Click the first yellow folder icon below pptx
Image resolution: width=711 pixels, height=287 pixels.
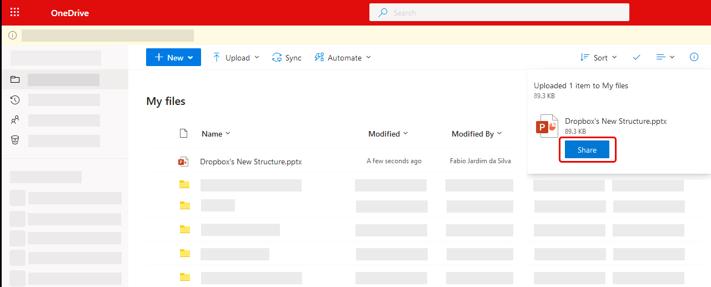click(x=184, y=184)
